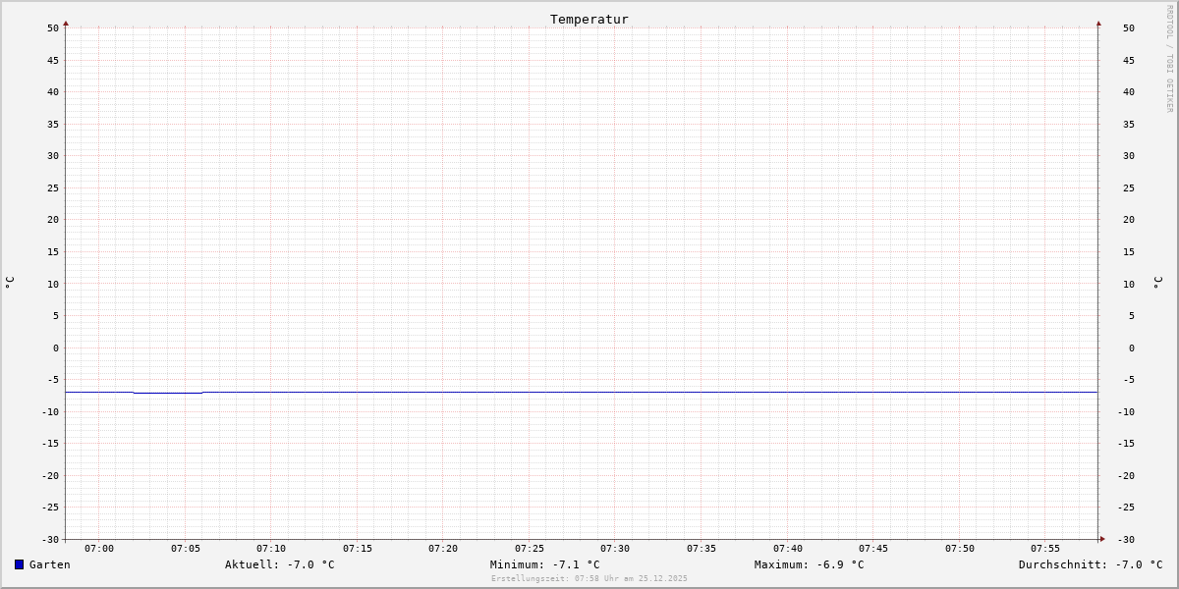
Task: Click the left vertical °C axis unit label
Action: pos(10,283)
